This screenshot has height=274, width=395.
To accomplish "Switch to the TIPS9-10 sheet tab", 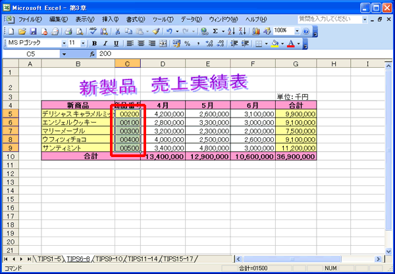I will pos(109,259).
